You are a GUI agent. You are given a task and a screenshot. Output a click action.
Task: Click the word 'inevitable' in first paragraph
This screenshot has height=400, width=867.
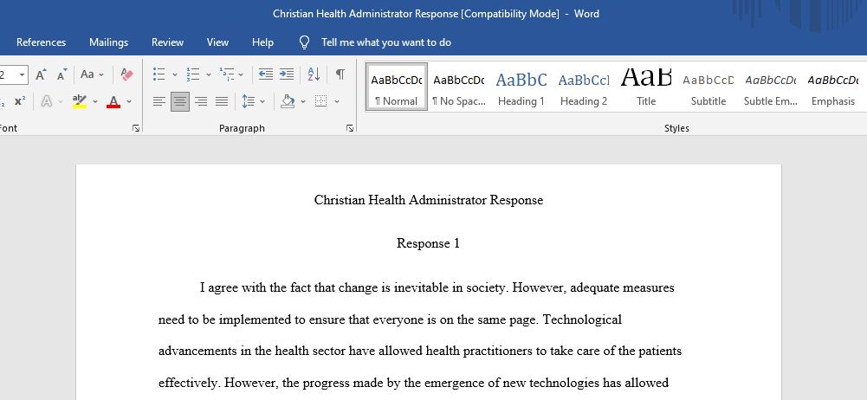pos(423,287)
